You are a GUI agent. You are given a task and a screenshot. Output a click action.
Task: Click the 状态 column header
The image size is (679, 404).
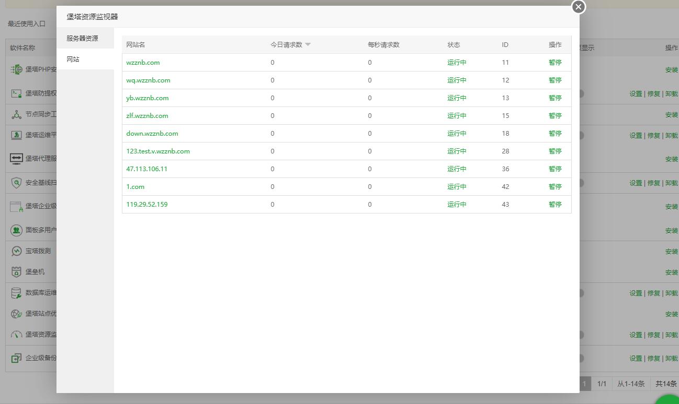[x=454, y=44]
